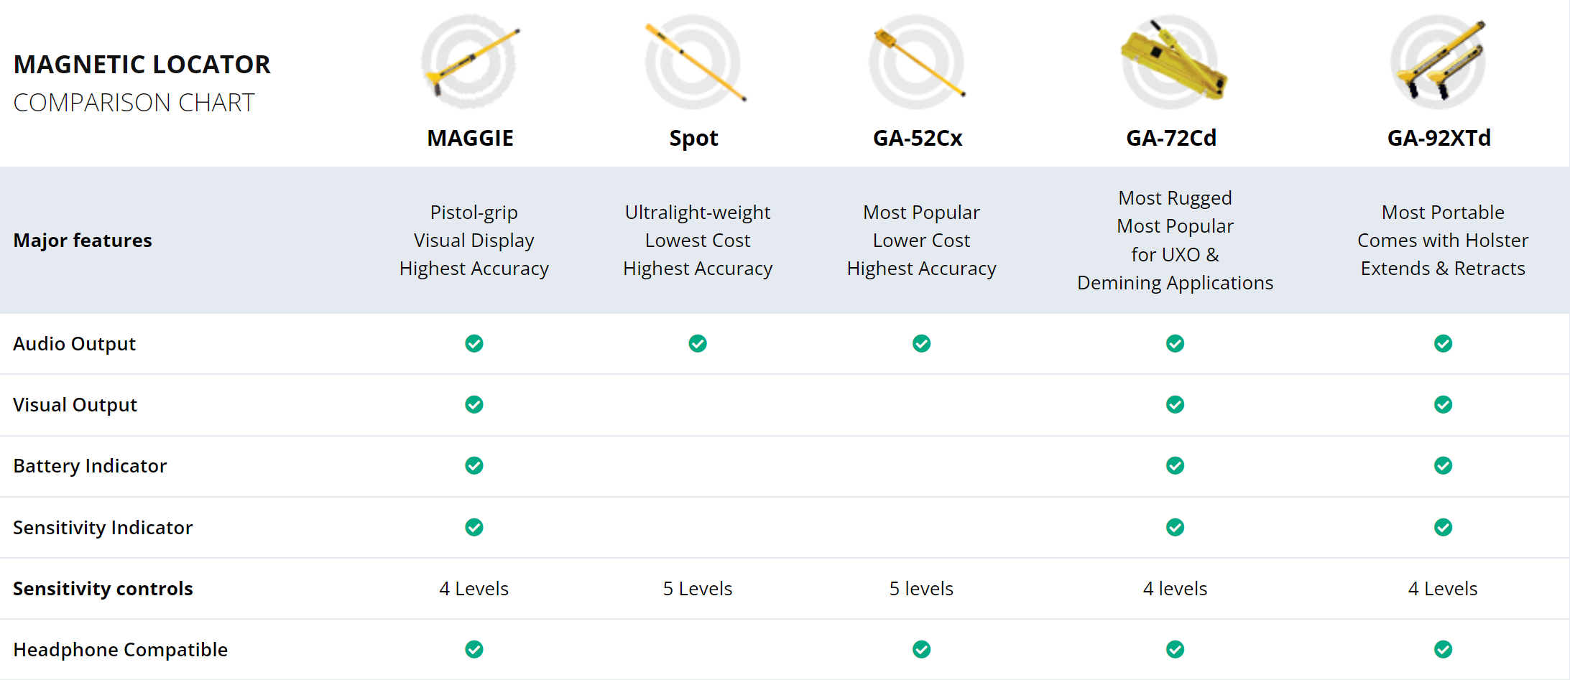Click GA-52Cx Headphone Compatible checkmark

[922, 650]
